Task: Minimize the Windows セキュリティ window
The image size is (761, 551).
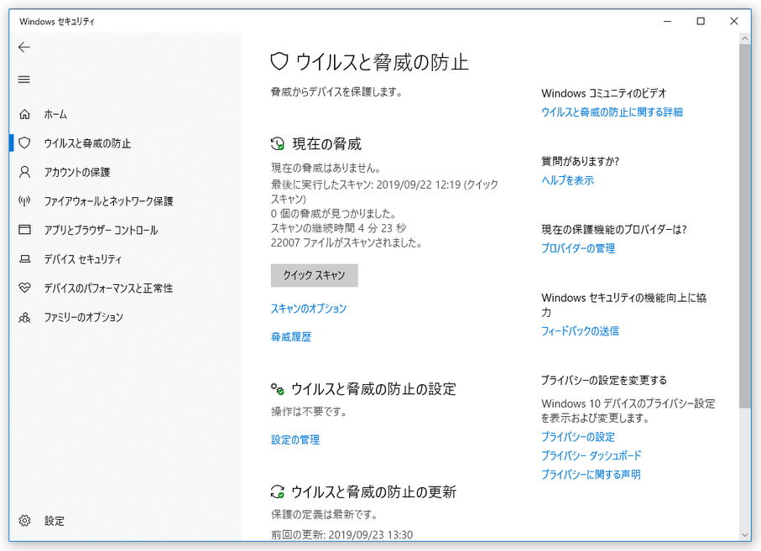Action: pos(667,21)
